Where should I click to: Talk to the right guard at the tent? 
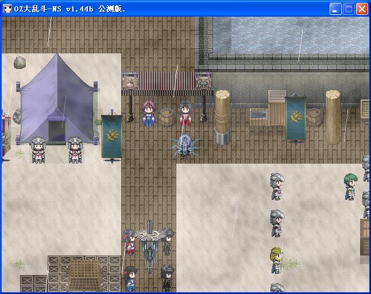[75, 149]
